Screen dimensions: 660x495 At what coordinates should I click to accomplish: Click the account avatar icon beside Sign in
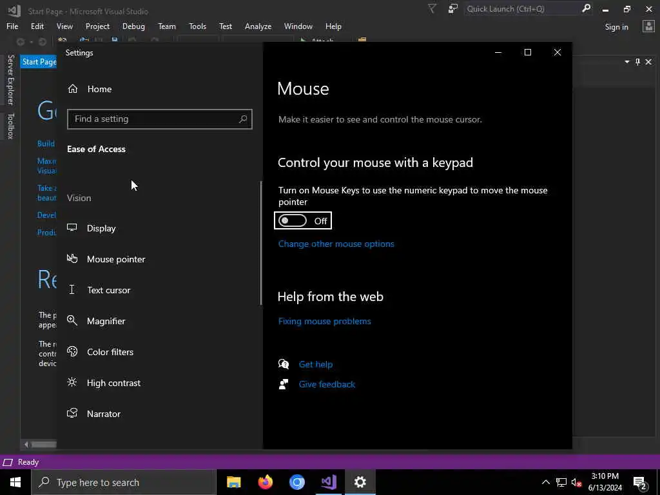(648, 26)
